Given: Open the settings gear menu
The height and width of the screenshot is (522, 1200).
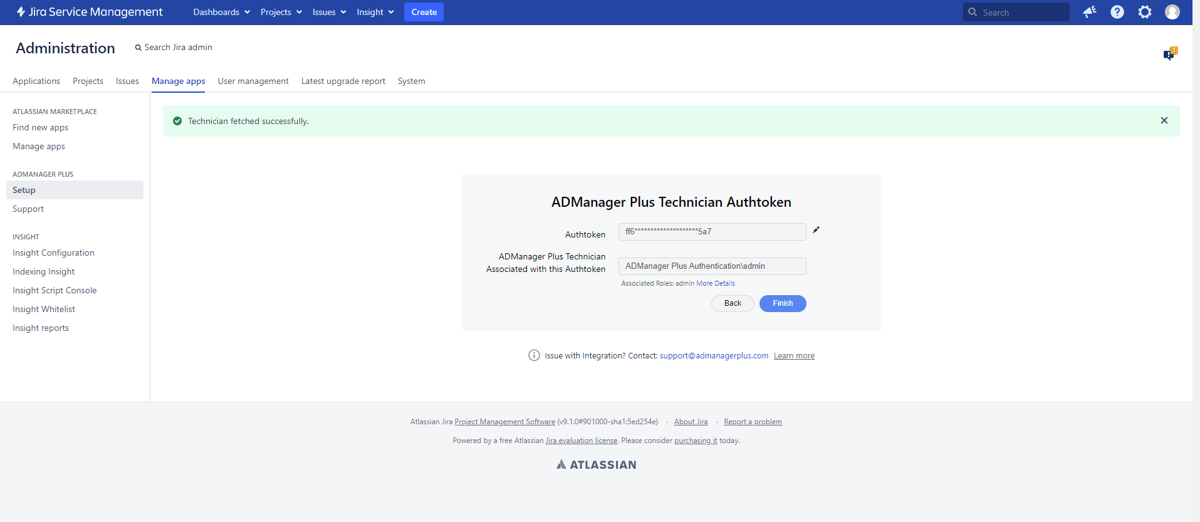Looking at the screenshot, I should (1145, 12).
